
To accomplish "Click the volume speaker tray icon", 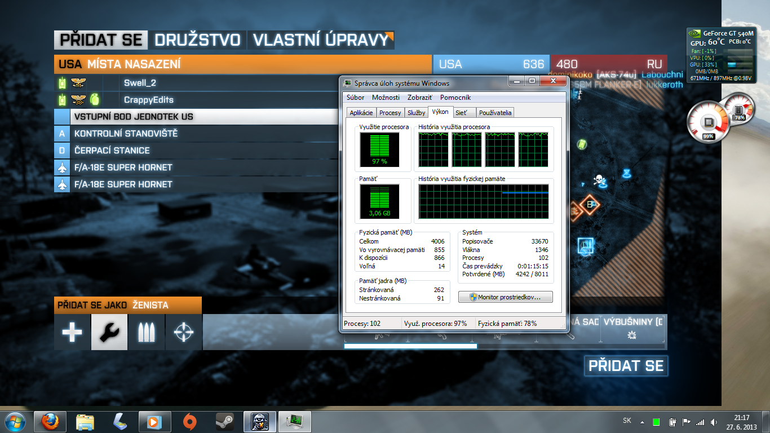I will pyautogui.click(x=715, y=422).
